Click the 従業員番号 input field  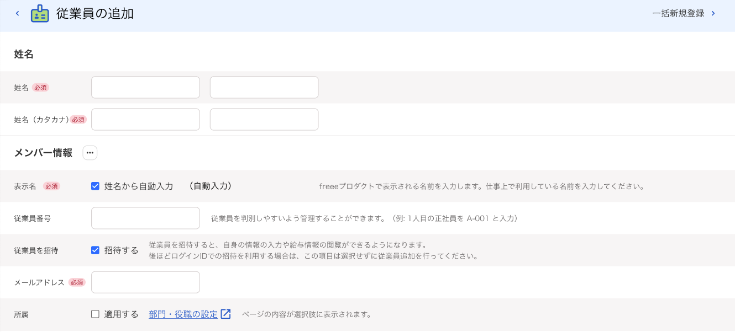pyautogui.click(x=145, y=218)
